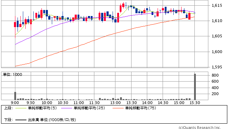
Task: Click the 1,595 price axis label
Action: (x=217, y=67)
